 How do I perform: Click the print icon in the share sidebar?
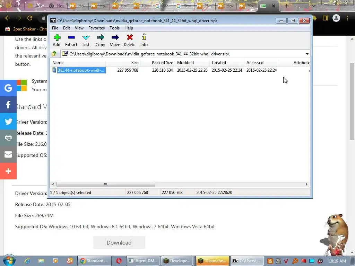pyautogui.click(x=8, y=138)
